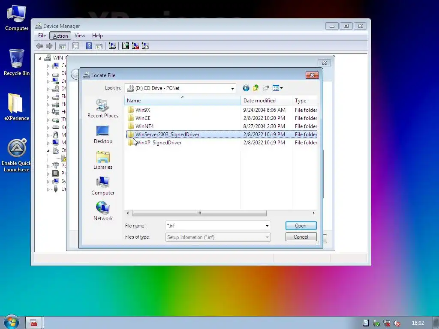Expand the Ke (Keyboards) node in device tree
Image resolution: width=439 pixels, height=329 pixels.
pyautogui.click(x=48, y=127)
